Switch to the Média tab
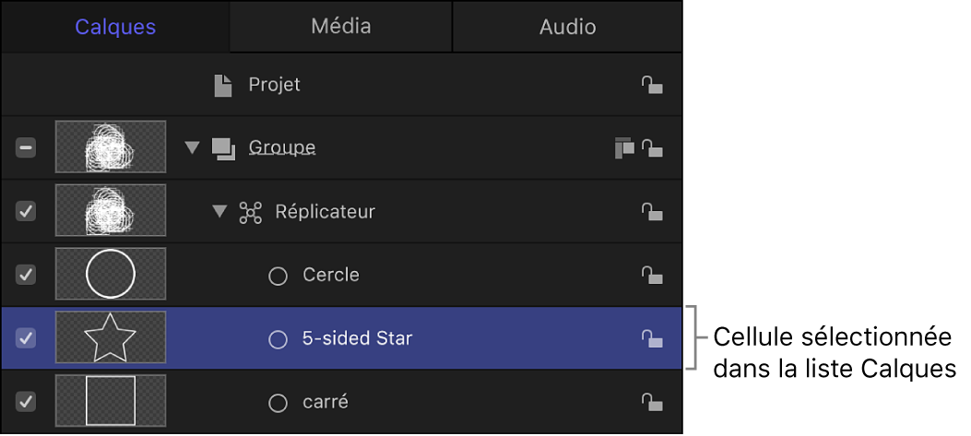This screenshot has width=971, height=436. [340, 27]
